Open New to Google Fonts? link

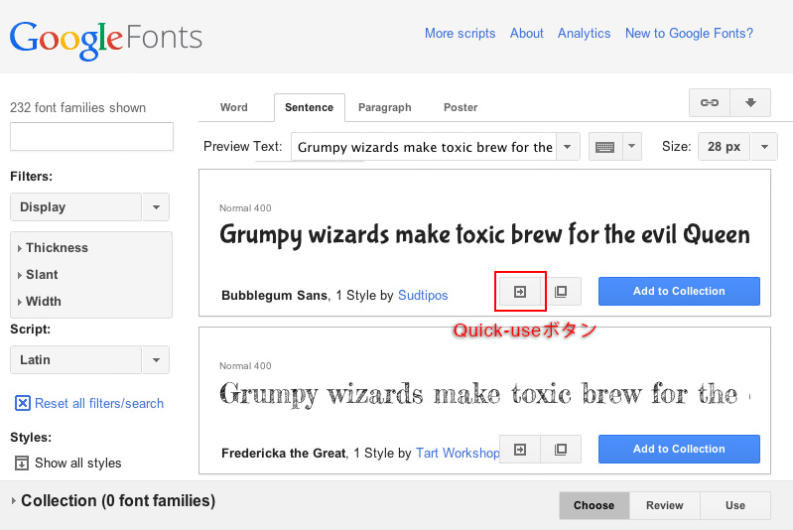[x=689, y=34]
